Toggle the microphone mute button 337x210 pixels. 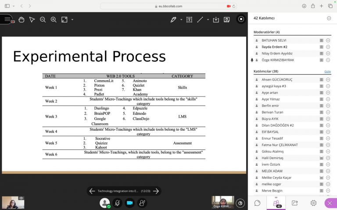click(x=117, y=203)
